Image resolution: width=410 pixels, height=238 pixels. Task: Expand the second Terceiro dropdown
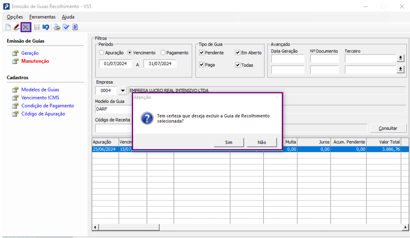coord(401,70)
